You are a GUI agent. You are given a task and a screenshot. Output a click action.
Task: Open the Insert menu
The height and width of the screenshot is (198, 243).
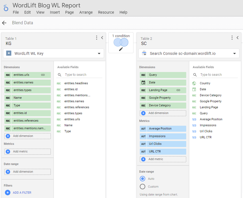(x=55, y=12)
